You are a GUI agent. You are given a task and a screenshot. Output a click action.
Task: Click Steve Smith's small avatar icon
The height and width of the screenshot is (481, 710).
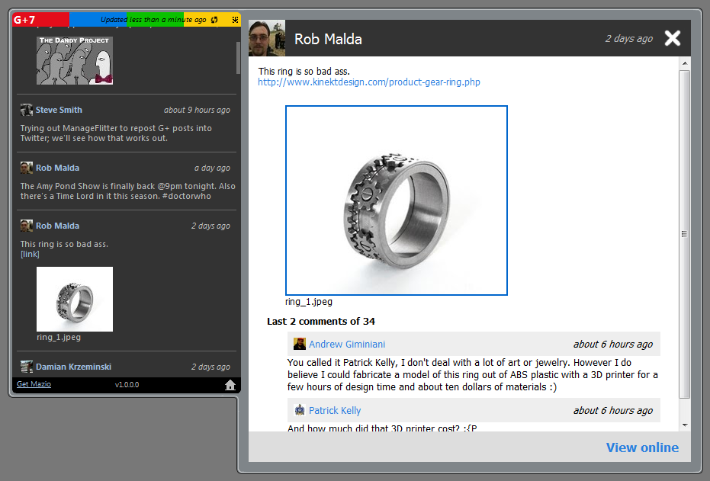pos(27,110)
